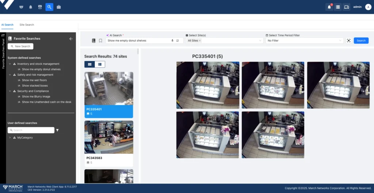Image resolution: width=374 pixels, height=193 pixels.
Task: Click the focus target icon beside Search button
Action: pyautogui.click(x=349, y=41)
